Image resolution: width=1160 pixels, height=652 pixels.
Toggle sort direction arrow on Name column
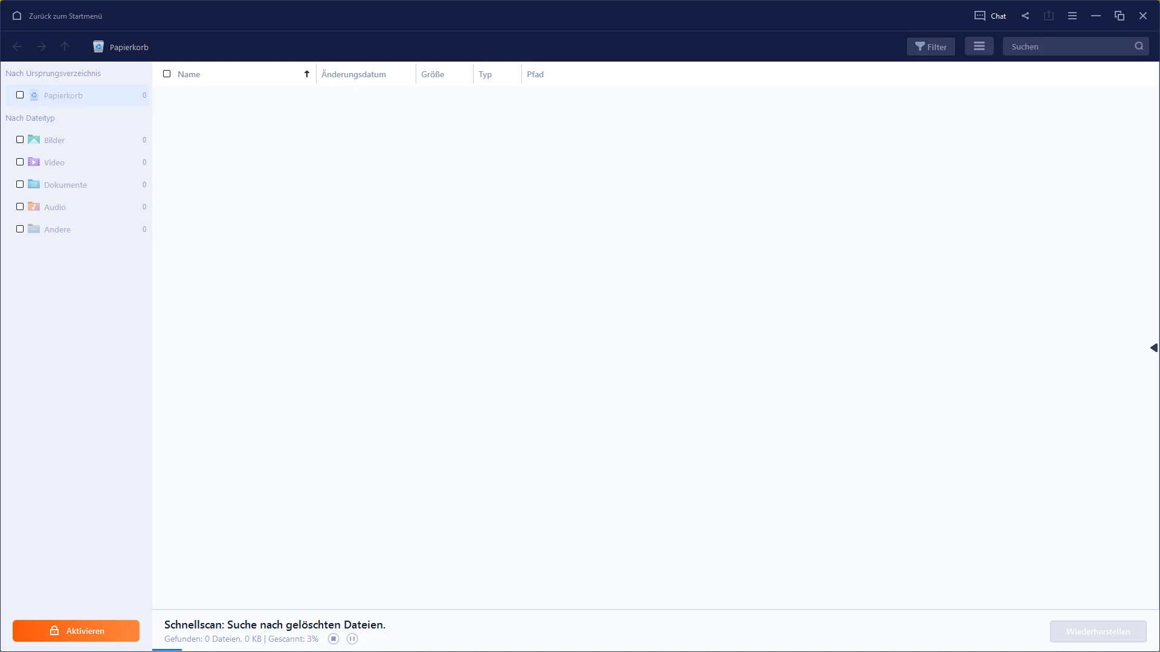[307, 74]
